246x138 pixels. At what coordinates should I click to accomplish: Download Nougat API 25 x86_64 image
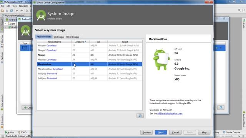pos(52,46)
